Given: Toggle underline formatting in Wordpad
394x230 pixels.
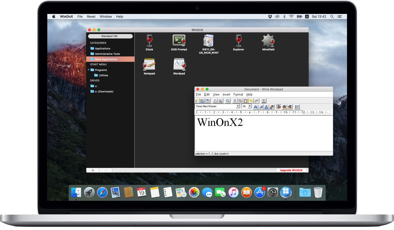Looking at the screenshot, I should [266, 107].
